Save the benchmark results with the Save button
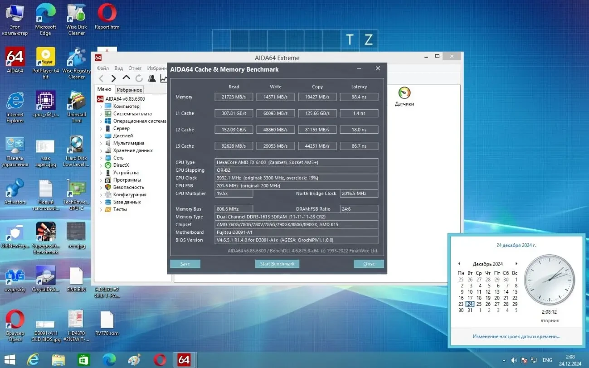Screen dimensions: 589x368 [185, 264]
